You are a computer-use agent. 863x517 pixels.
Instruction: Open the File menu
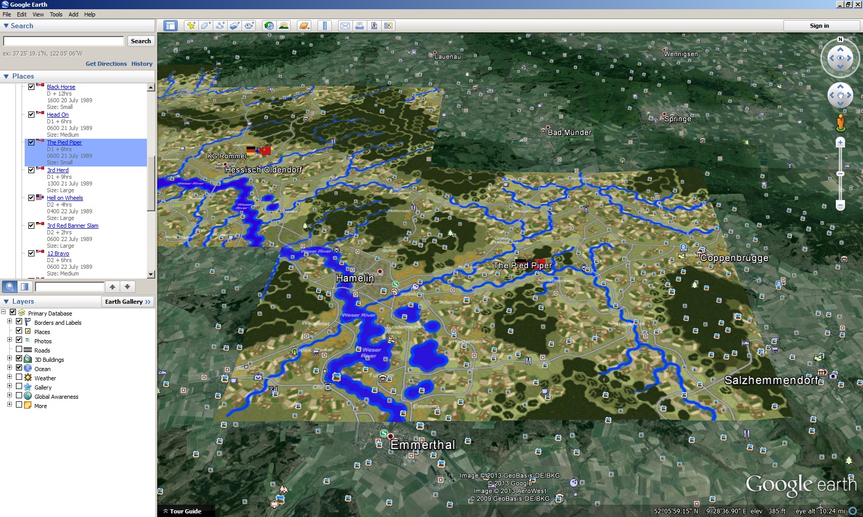[7, 14]
